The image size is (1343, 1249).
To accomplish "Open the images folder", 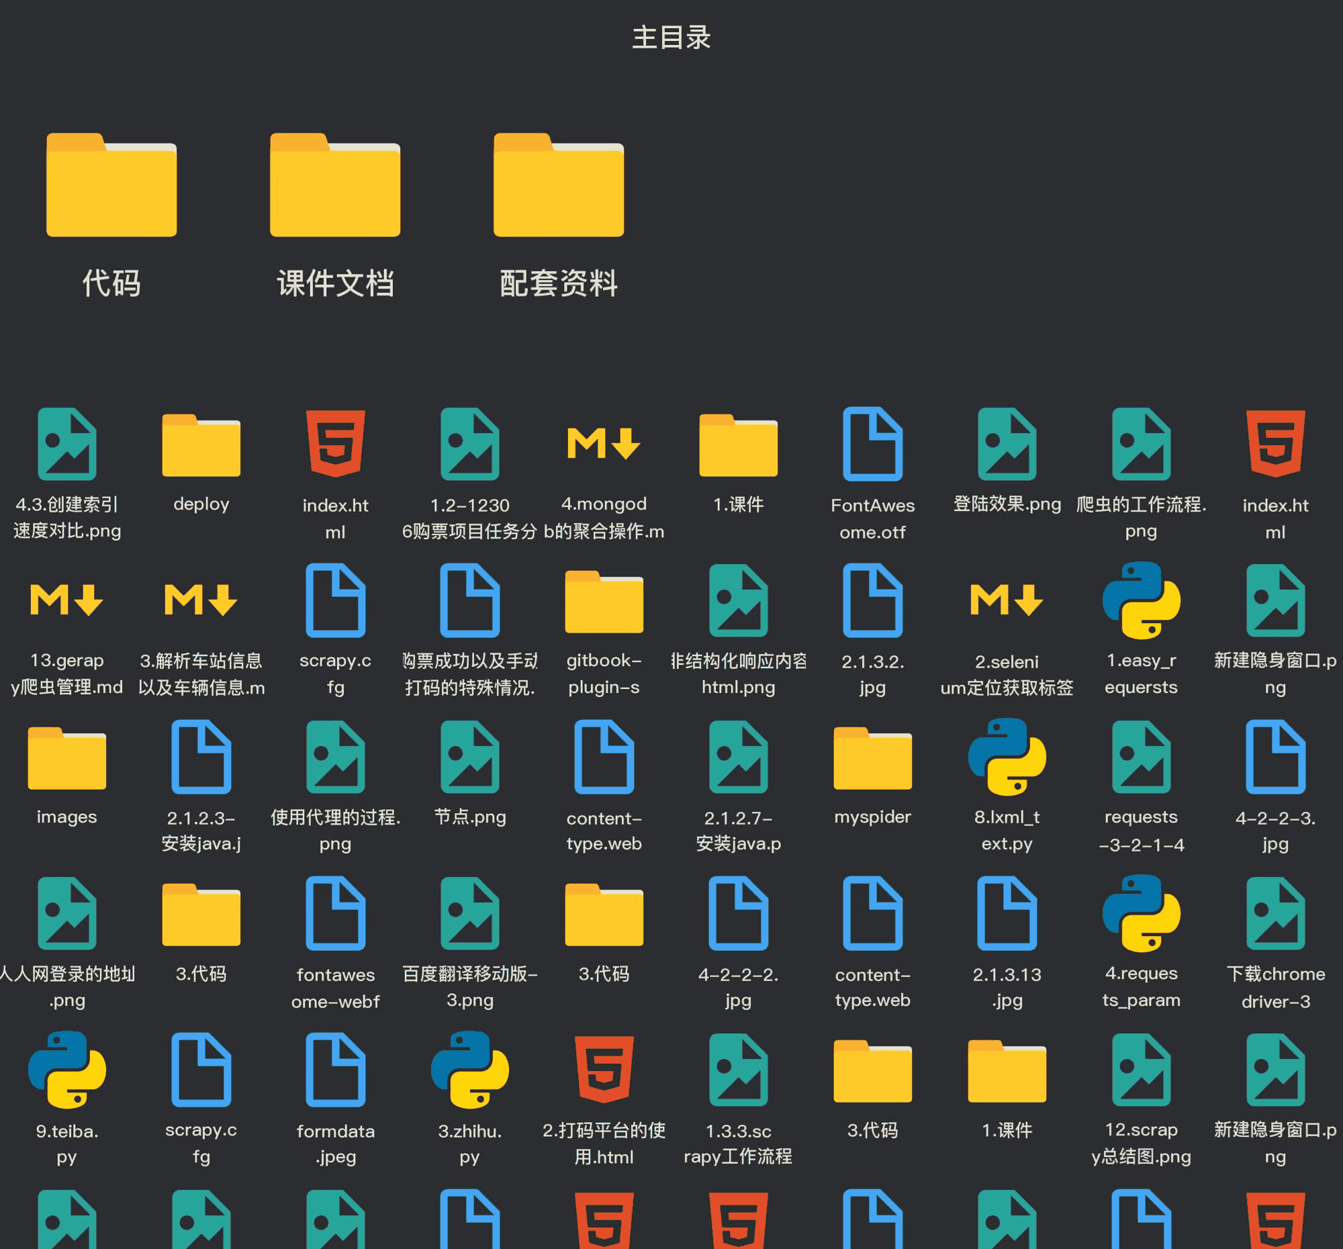I will (67, 757).
